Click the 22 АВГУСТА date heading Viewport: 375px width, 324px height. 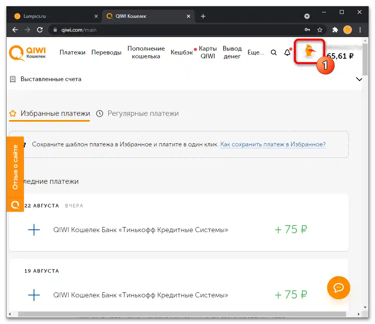tap(42, 206)
